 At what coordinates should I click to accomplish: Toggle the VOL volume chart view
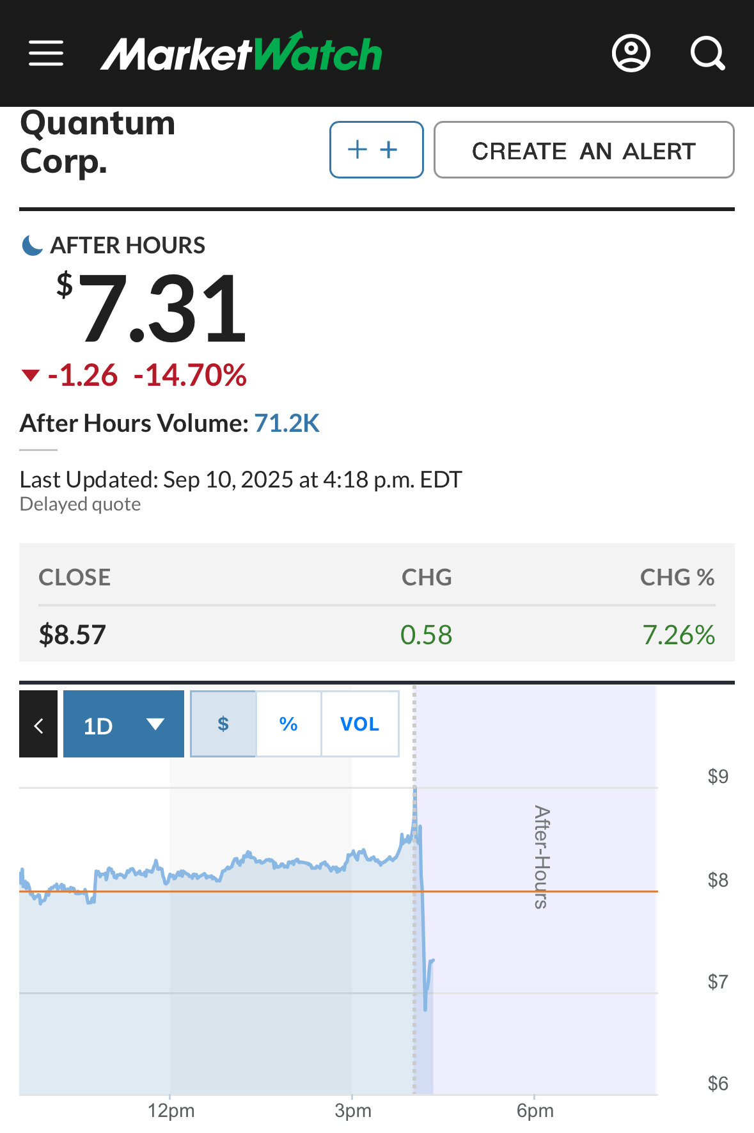359,724
